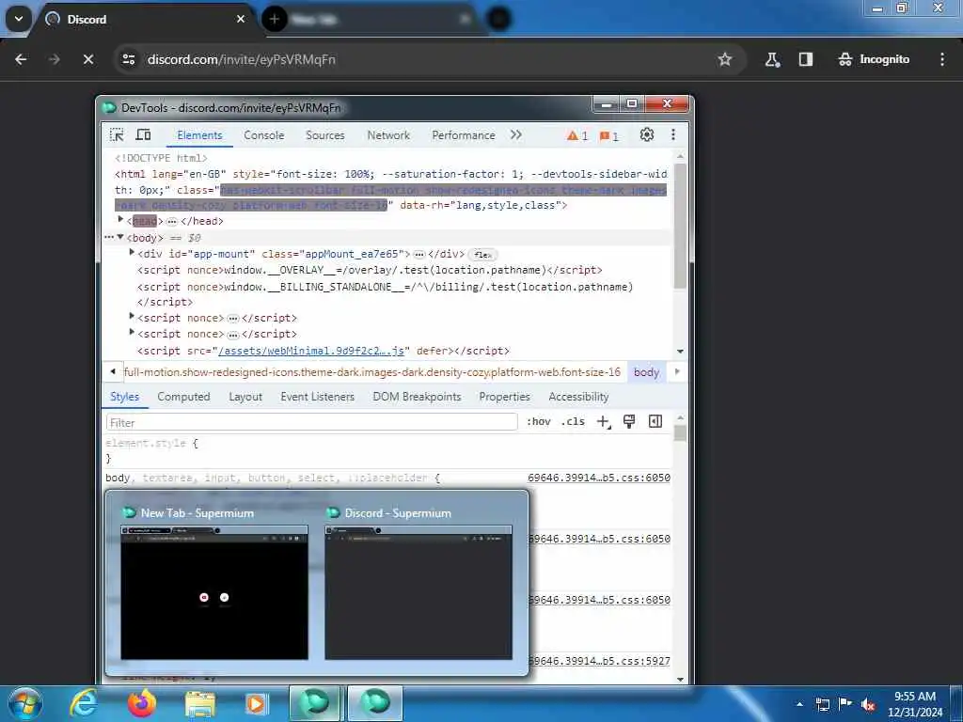This screenshot has width=963, height=722.
Task: Open the Computed styles pane tab
Action: (x=183, y=397)
